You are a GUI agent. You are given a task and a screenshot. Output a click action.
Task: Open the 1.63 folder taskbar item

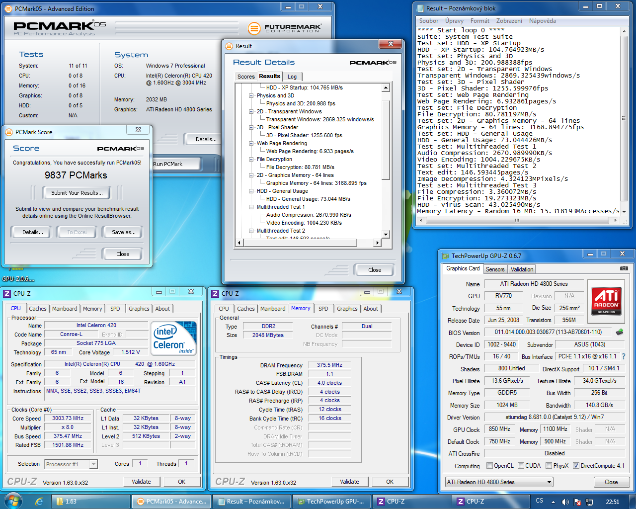[x=92, y=502]
